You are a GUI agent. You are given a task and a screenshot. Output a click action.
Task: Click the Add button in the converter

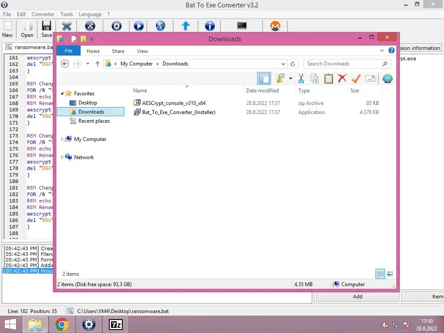[357, 297]
